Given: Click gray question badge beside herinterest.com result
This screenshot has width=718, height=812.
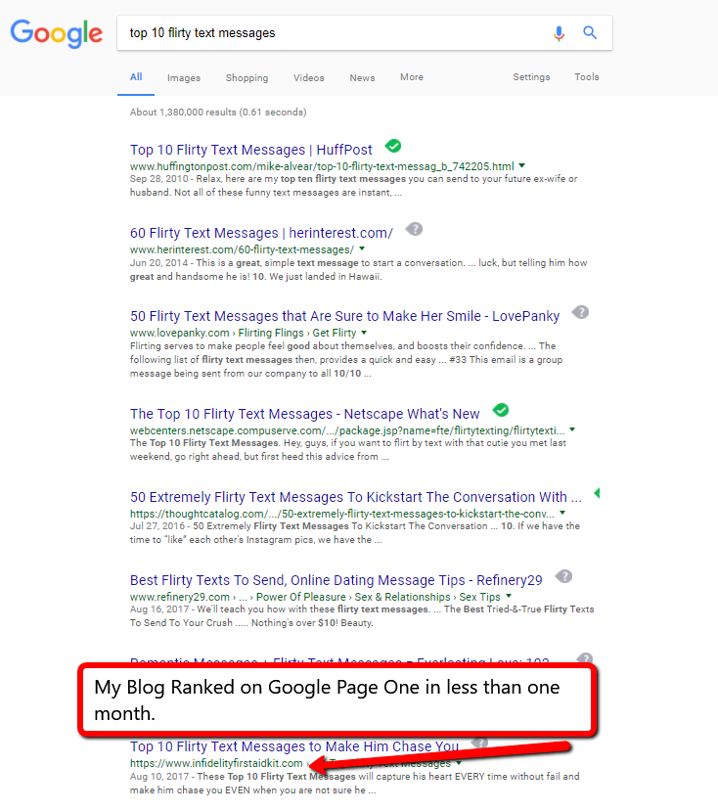Looking at the screenshot, I should (414, 229).
